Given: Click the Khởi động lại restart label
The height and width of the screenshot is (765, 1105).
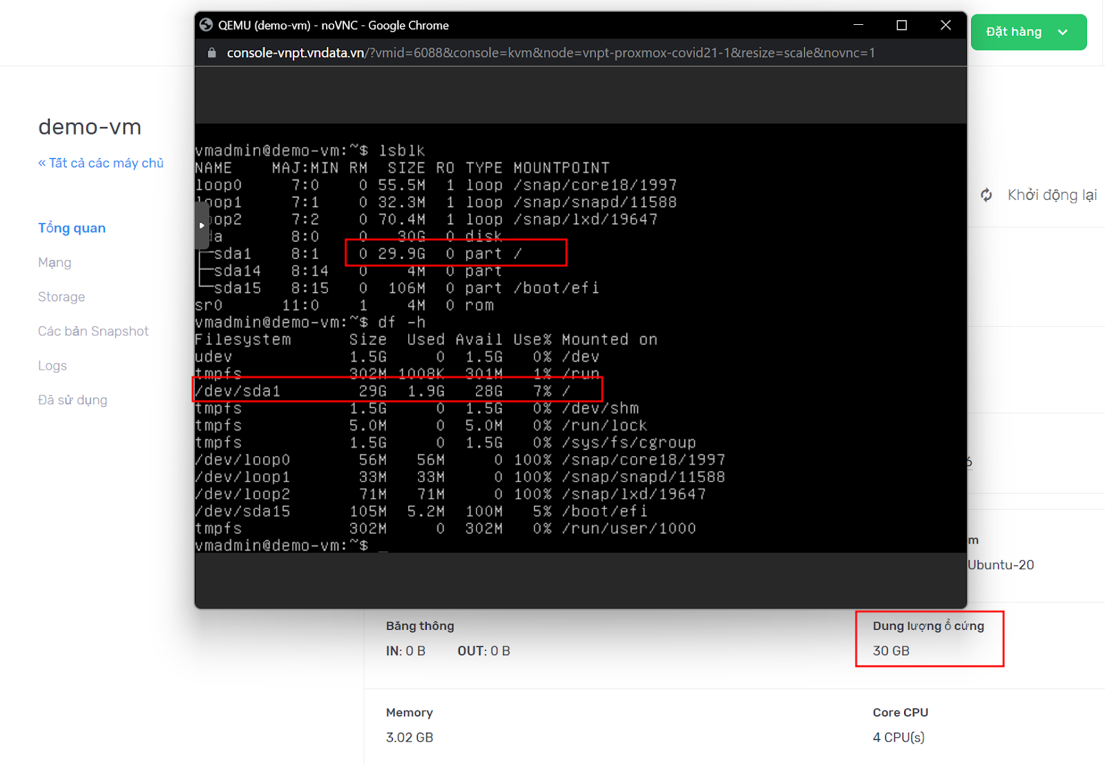Looking at the screenshot, I should pos(1052,195).
